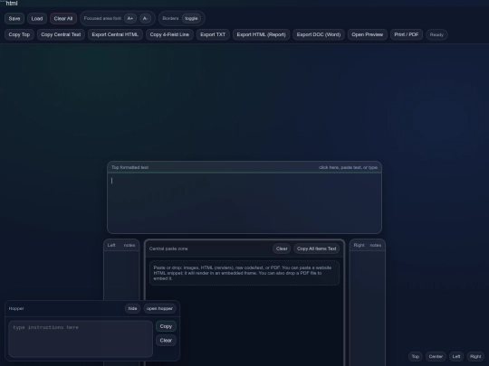489x366 pixels.
Task: Focus the Top formatted text editor area
Action: [x=244, y=203]
